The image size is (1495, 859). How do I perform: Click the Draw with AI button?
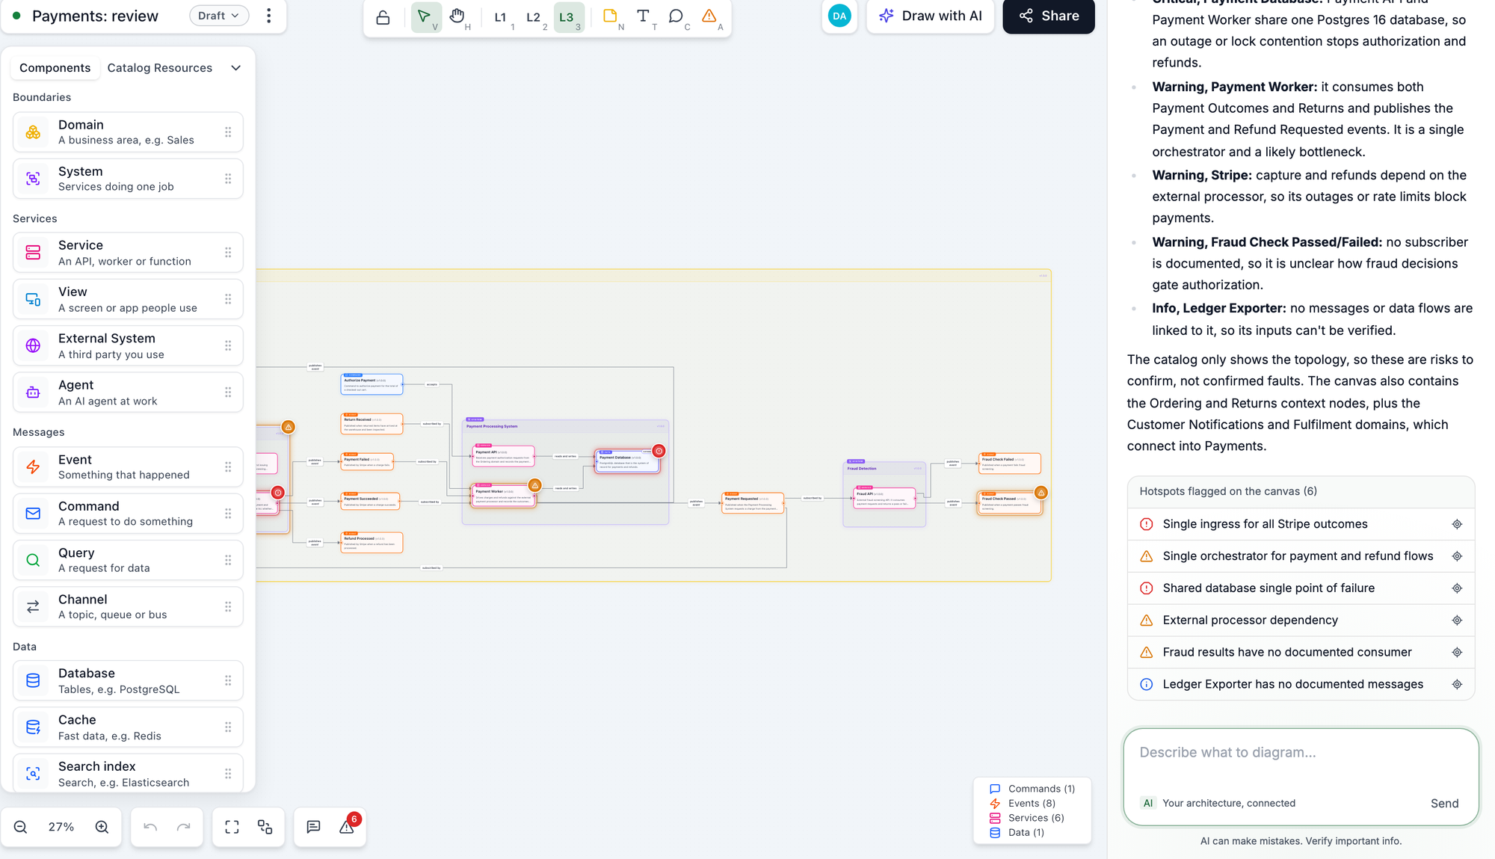pyautogui.click(x=931, y=16)
